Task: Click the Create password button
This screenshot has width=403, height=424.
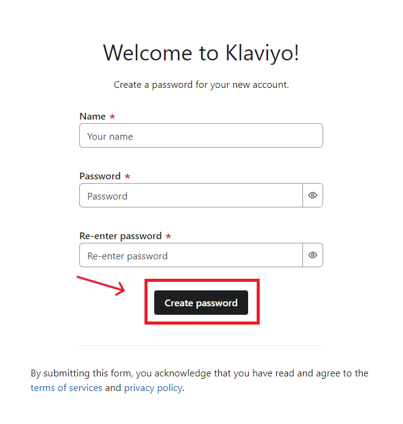Action: 201,303
